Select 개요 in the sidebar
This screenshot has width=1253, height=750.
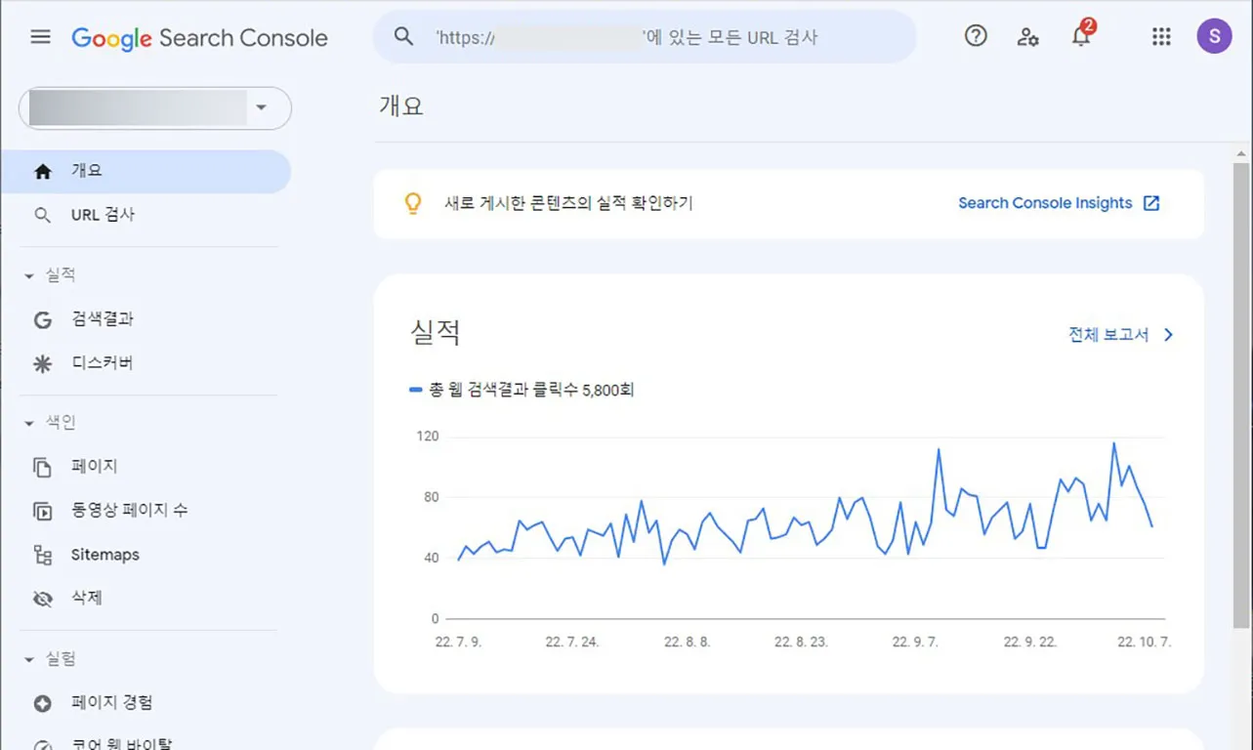pos(146,171)
